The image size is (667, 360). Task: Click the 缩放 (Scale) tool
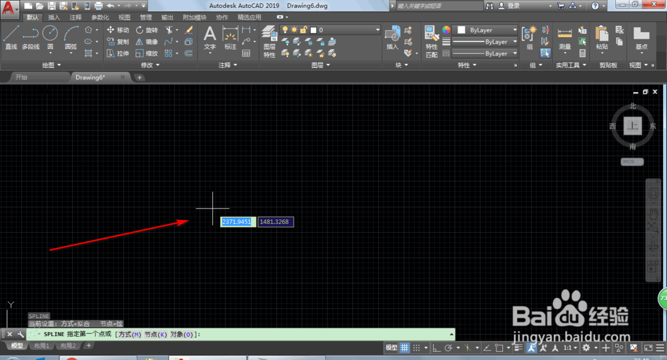147,53
